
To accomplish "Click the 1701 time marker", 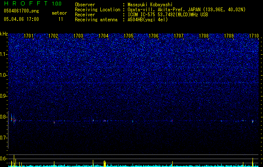I will [x=28, y=35].
